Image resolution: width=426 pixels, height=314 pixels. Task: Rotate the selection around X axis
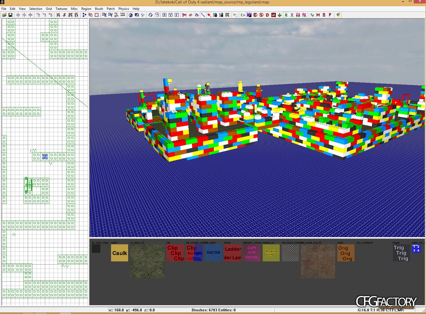[x=38, y=15]
